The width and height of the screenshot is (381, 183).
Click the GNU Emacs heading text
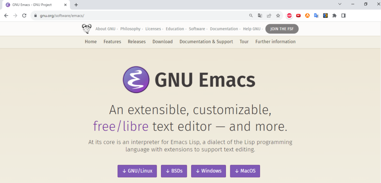point(205,80)
